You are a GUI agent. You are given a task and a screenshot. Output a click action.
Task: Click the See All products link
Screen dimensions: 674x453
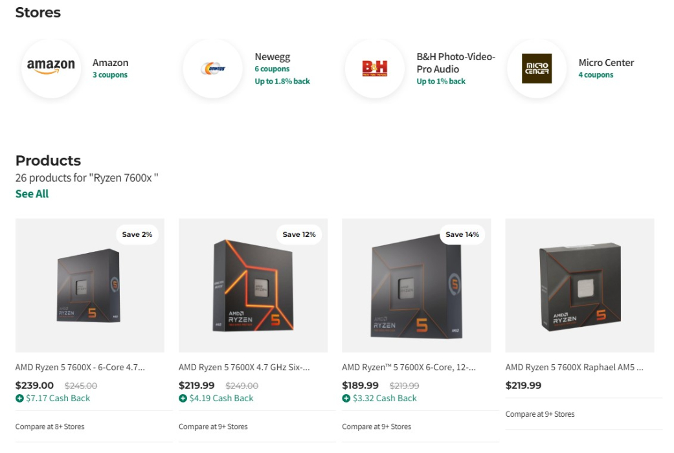pyautogui.click(x=32, y=193)
